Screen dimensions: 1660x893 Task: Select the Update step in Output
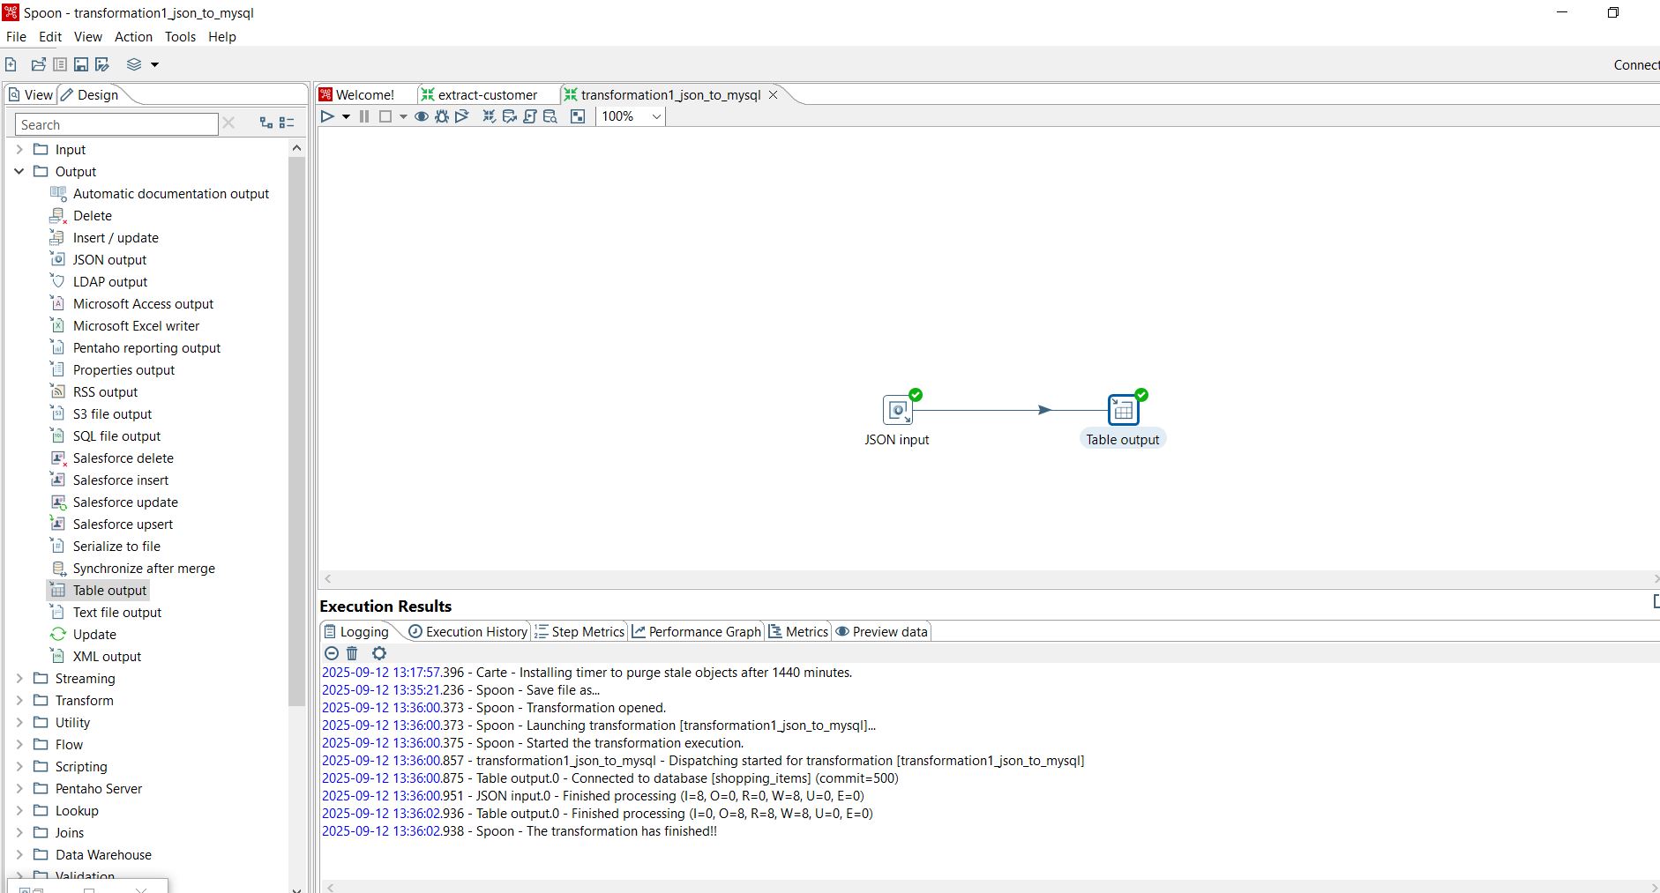tap(94, 634)
